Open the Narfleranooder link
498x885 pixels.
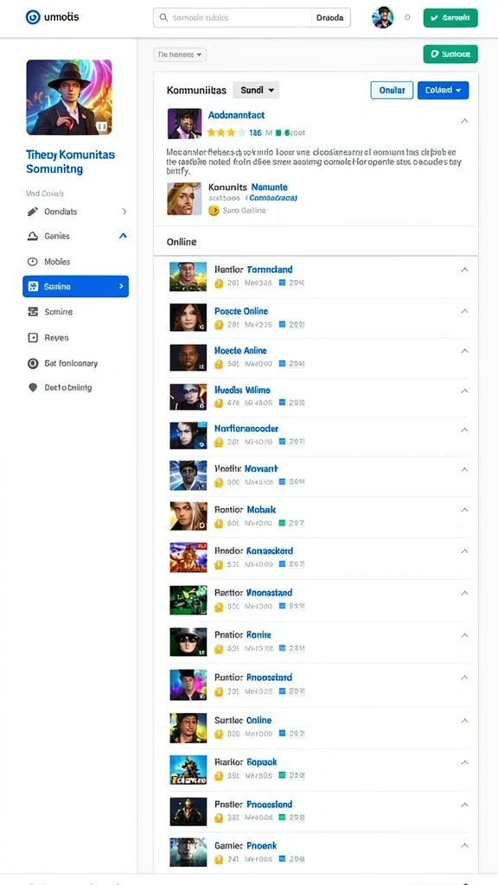246,429
